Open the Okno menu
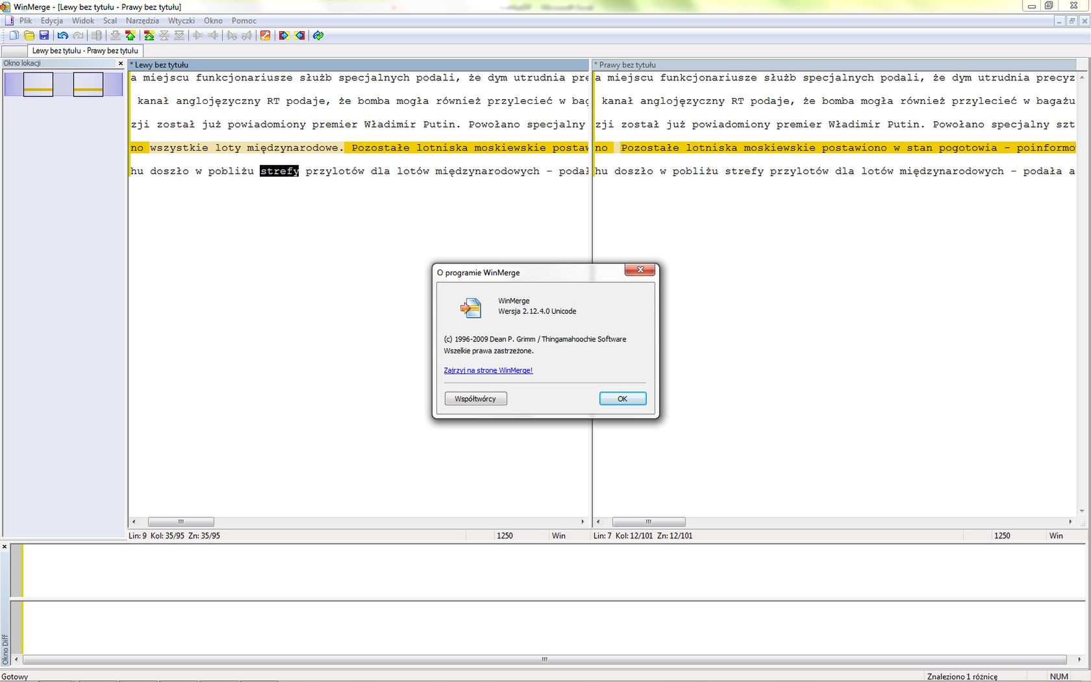This screenshot has width=1091, height=682. [x=213, y=21]
